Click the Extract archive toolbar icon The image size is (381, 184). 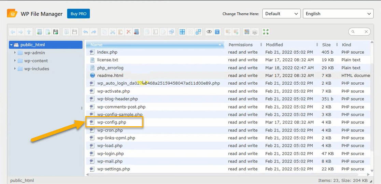coord(228,32)
